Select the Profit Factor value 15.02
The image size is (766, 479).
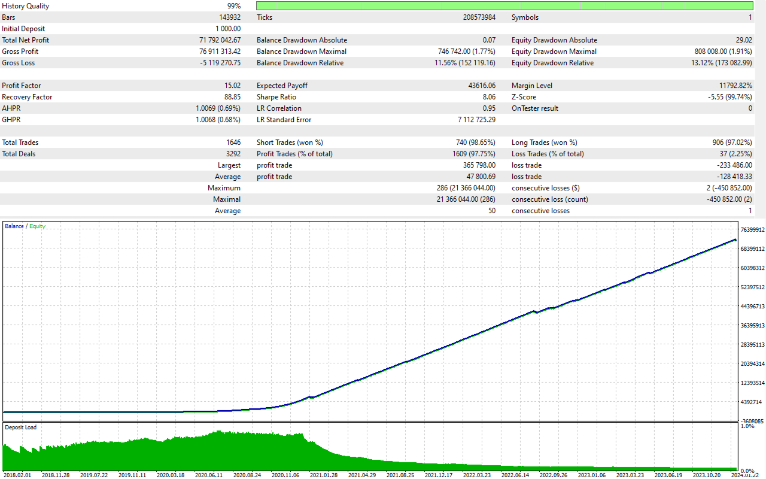tap(231, 86)
